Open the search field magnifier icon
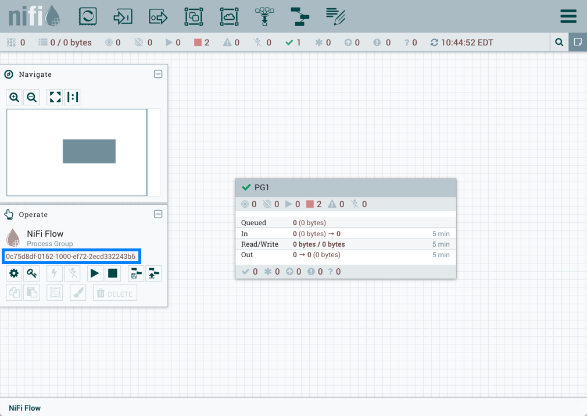 559,42
